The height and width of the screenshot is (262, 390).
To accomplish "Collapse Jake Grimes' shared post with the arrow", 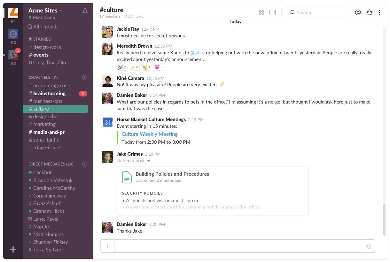I will [149, 161].
